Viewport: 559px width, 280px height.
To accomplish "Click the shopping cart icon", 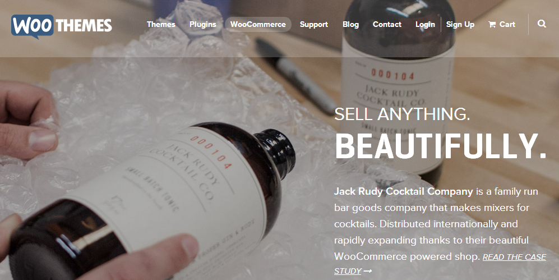I will 492,25.
